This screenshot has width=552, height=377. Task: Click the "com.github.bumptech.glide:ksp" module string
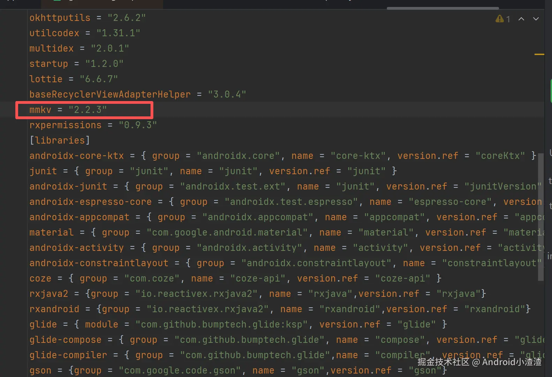pyautogui.click(x=221, y=324)
